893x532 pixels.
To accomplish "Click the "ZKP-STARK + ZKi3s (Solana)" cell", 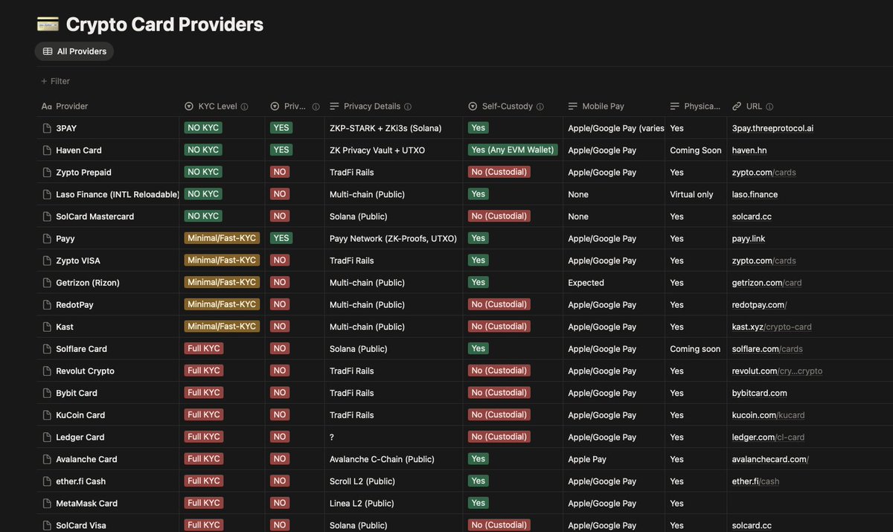I will pyautogui.click(x=385, y=128).
